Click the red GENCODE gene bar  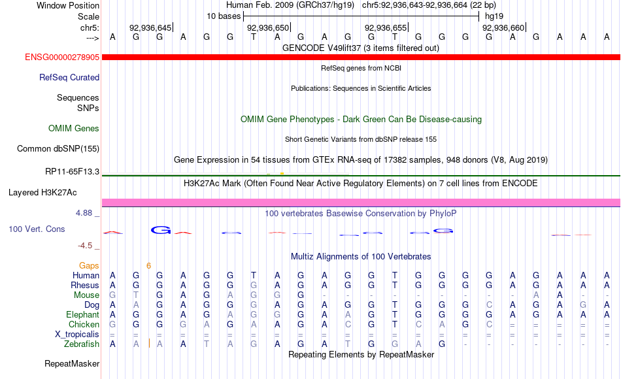click(x=361, y=57)
